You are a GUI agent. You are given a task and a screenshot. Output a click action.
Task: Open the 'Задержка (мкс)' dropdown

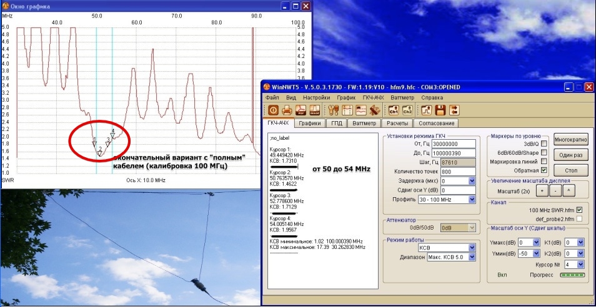472,181
